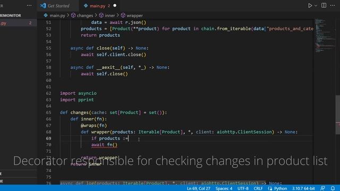Click line number 65 in gutter
340x191 pixels.
coord(48,112)
